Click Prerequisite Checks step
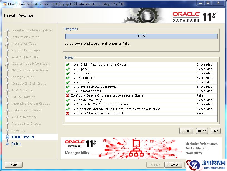 (26, 124)
